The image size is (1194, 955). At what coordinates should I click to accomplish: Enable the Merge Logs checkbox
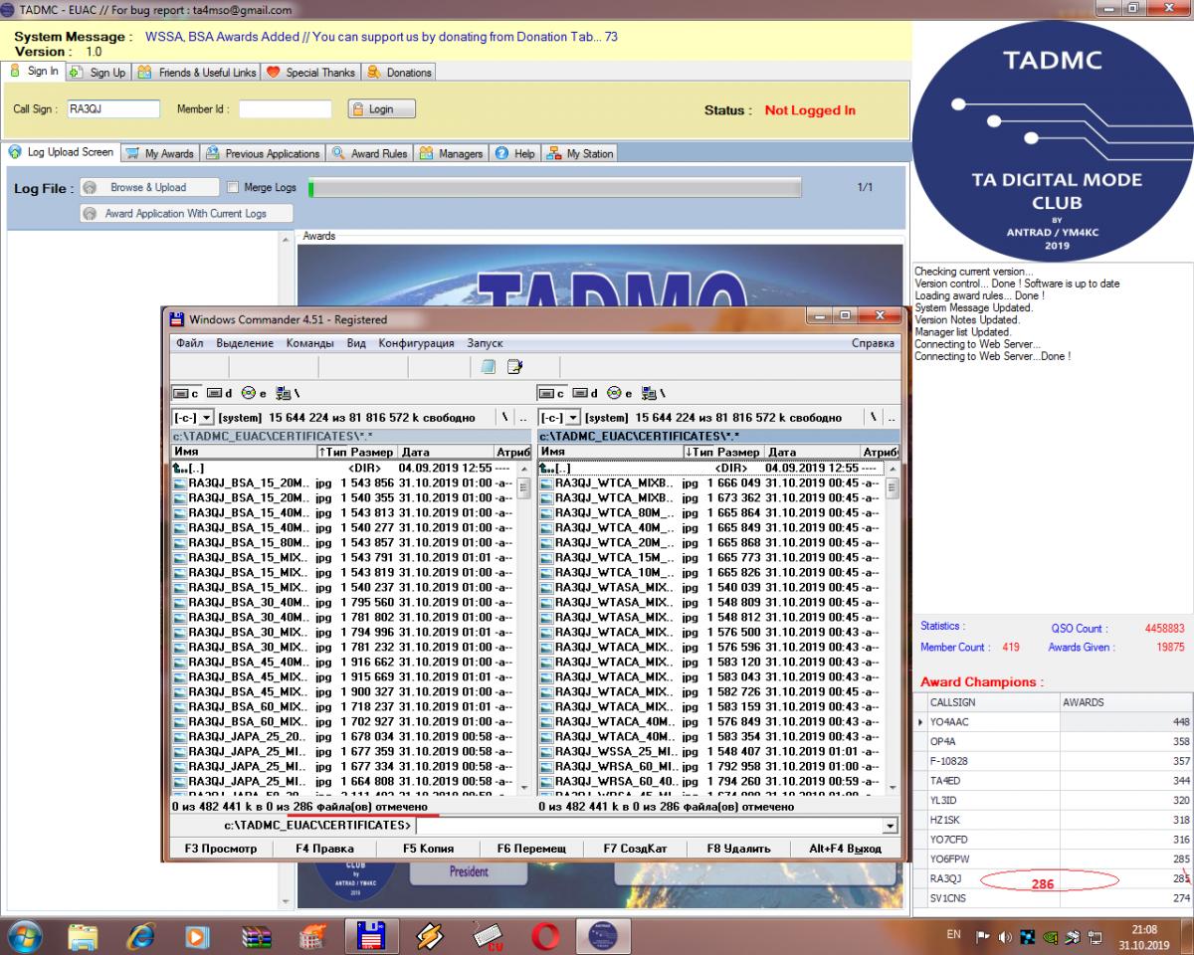pyautogui.click(x=234, y=187)
